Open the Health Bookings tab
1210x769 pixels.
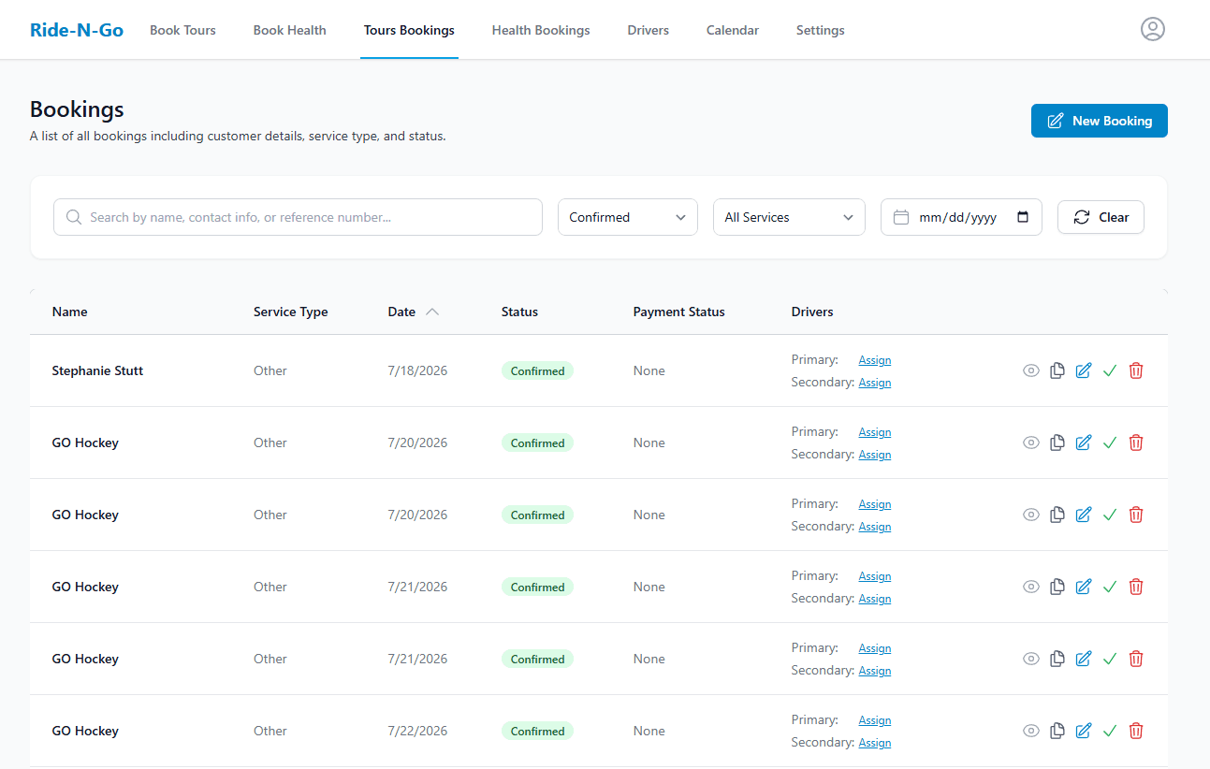pos(541,30)
